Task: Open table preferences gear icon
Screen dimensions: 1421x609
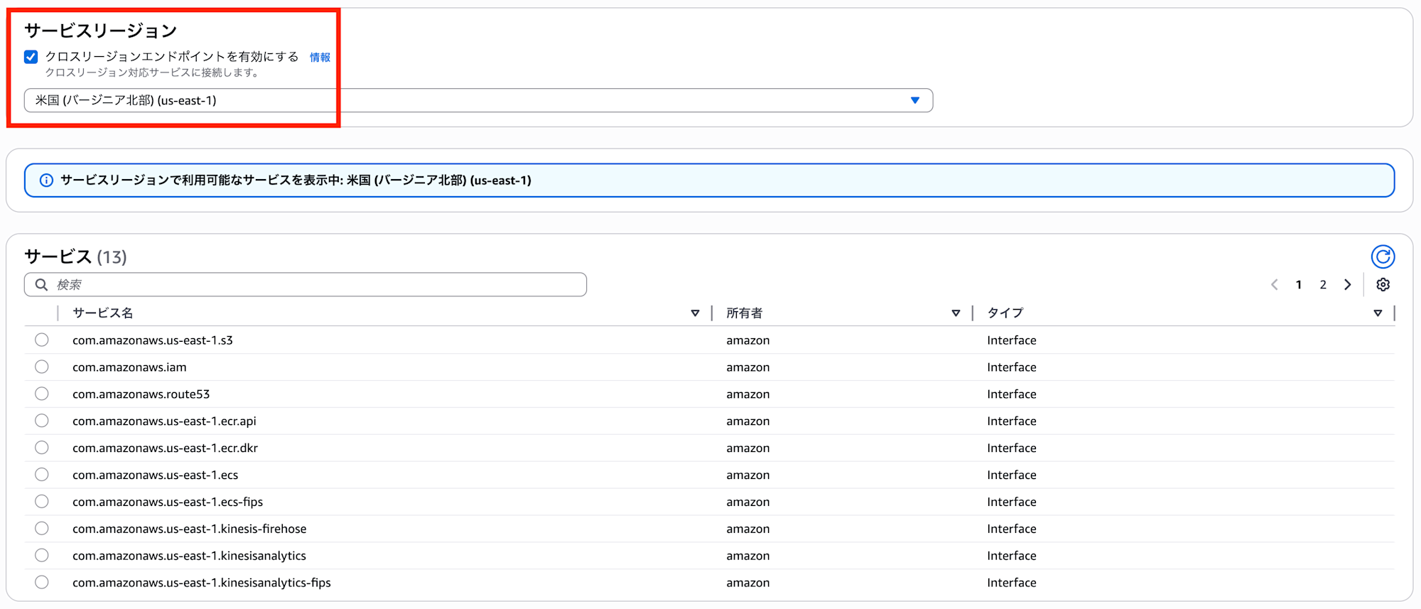Action: [x=1383, y=285]
